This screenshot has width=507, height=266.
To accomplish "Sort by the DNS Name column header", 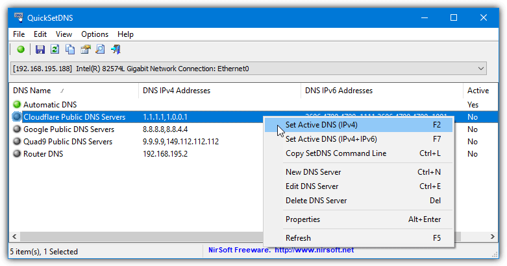I will 74,91.
